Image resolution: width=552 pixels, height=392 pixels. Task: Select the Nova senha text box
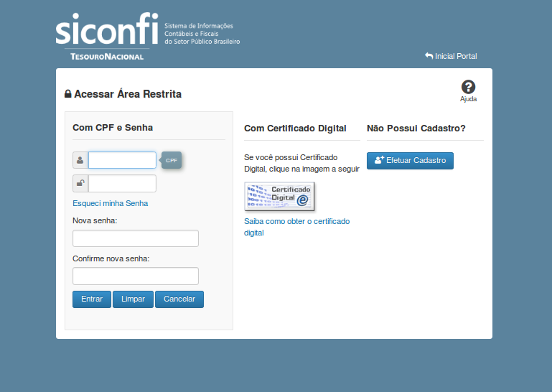coord(135,238)
